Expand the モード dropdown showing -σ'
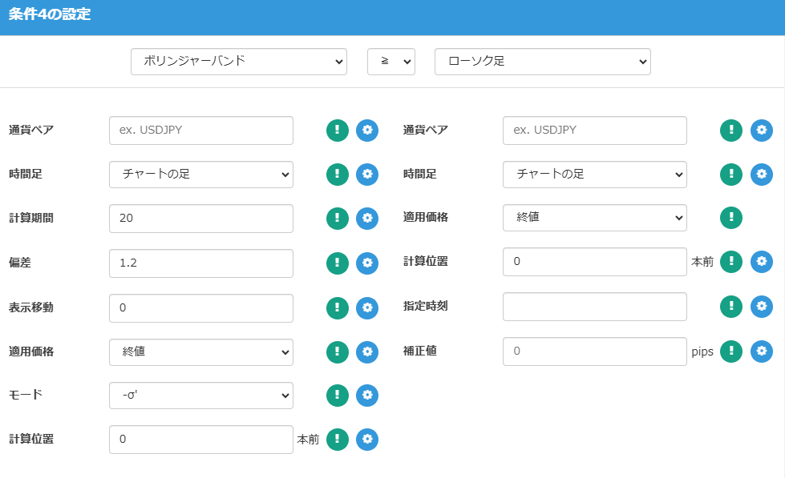Screen dimensions: 785x478 pos(200,396)
